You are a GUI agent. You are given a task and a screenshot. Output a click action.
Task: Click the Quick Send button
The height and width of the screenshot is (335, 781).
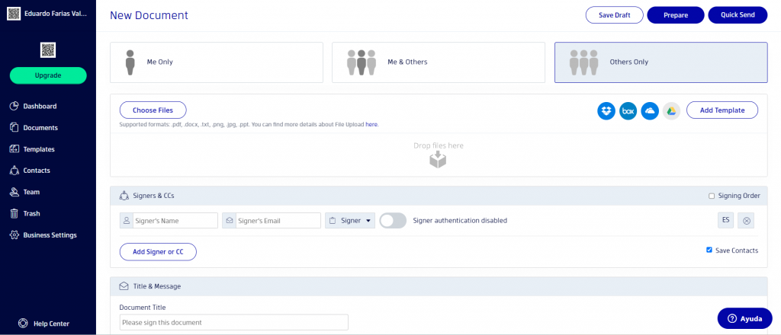(x=737, y=15)
